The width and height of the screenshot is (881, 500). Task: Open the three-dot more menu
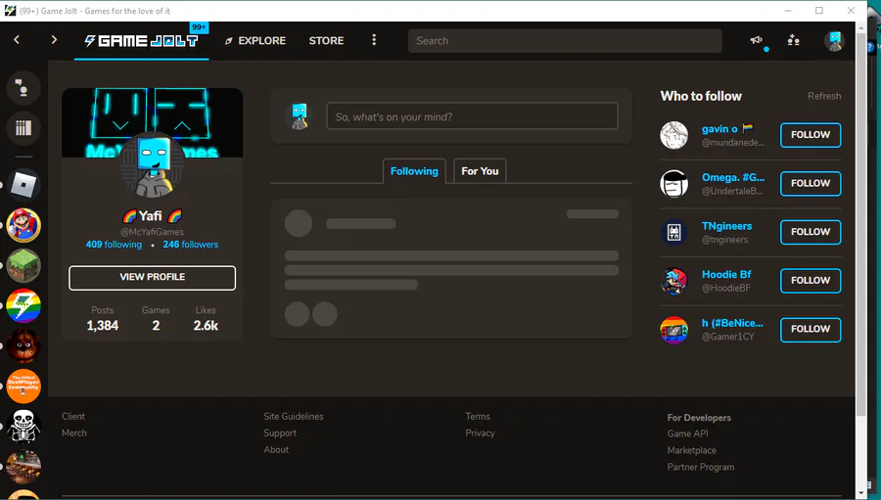pos(374,40)
